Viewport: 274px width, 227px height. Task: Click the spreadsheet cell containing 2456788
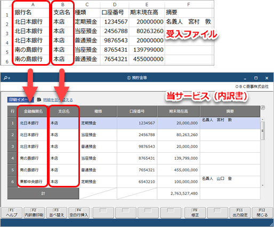pos(115,31)
